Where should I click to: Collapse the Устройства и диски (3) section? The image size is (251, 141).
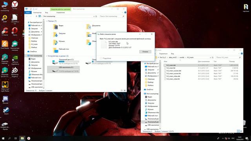[x=47, y=56]
